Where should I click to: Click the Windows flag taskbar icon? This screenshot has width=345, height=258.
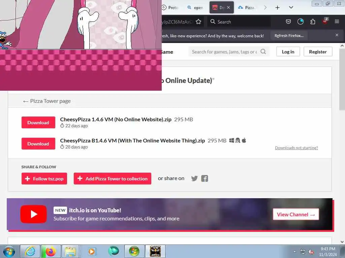pos(134,251)
